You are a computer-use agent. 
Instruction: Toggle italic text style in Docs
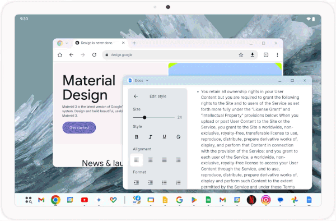click(151, 137)
